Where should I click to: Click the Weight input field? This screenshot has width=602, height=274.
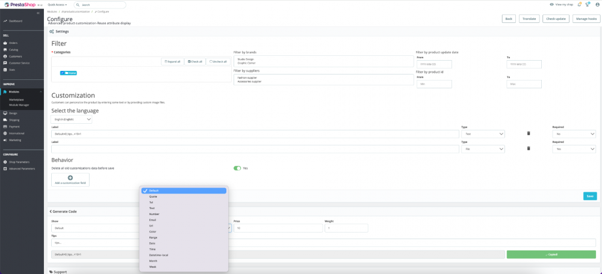click(346, 228)
